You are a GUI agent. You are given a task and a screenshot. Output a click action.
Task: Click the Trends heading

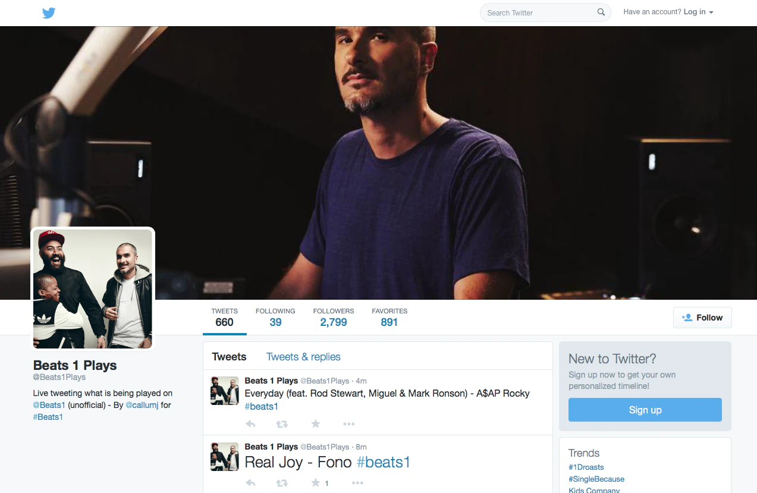tap(584, 453)
